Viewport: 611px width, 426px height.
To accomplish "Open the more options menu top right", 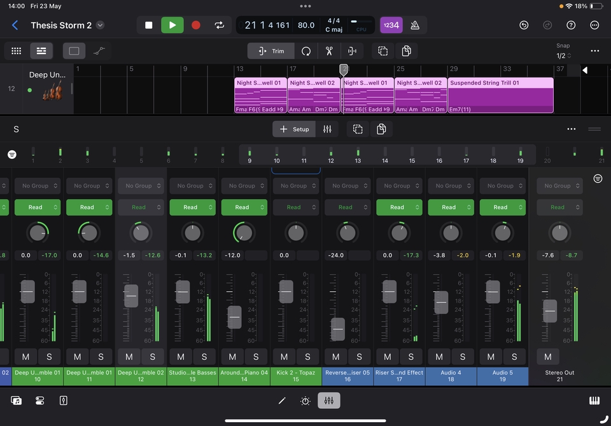I will 594,25.
